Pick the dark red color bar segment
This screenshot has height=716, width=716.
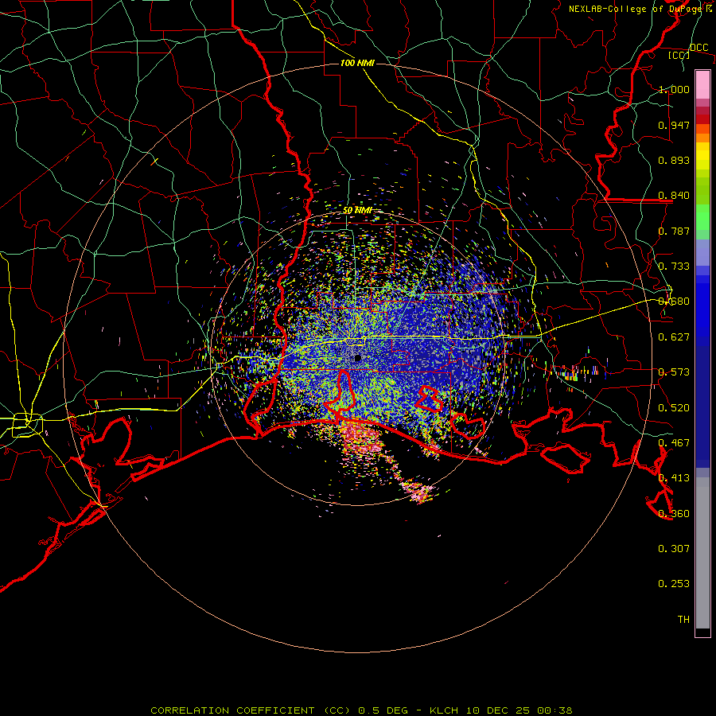[x=702, y=115]
